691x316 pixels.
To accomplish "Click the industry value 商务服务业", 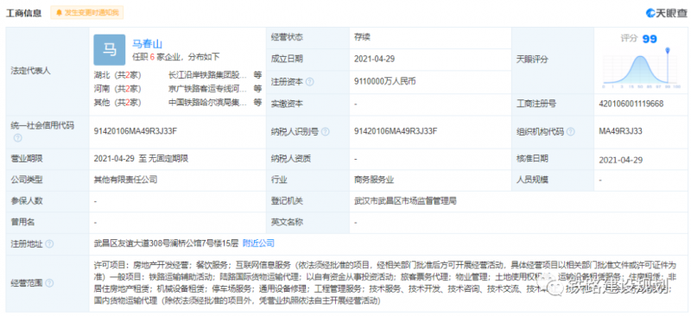I will point(374,180).
